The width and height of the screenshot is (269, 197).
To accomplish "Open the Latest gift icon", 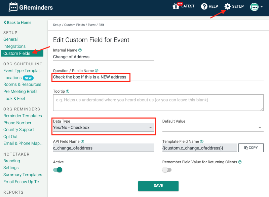I will 176,6.
